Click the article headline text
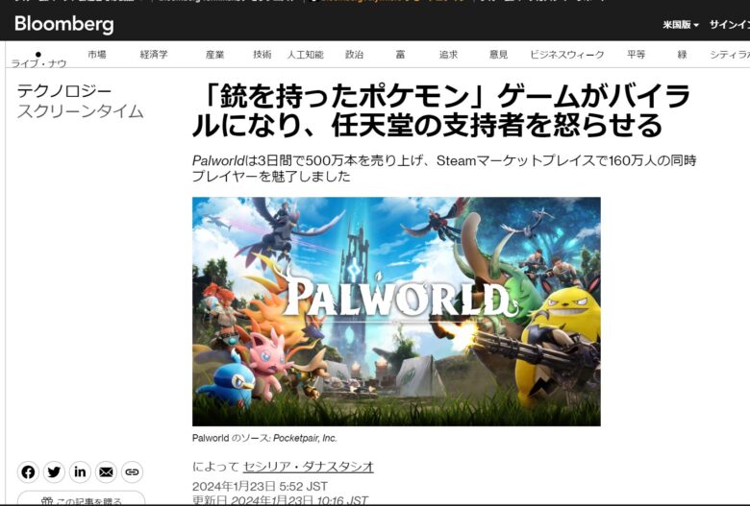The width and height of the screenshot is (750, 506). pos(440,110)
